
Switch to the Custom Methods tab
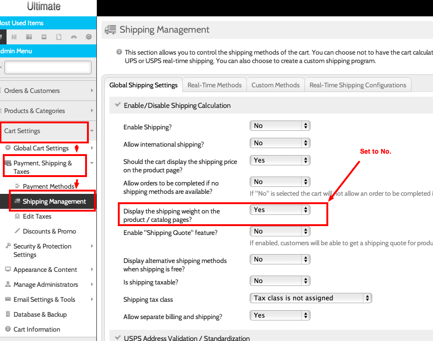click(275, 85)
